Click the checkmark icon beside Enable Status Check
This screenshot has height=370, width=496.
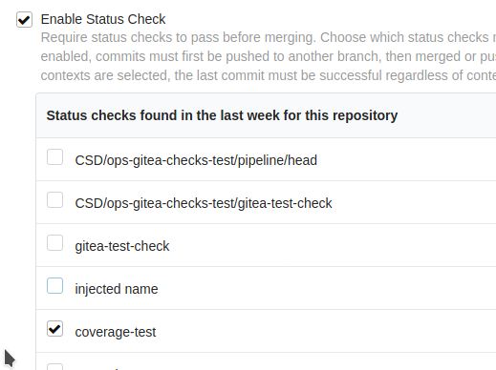pyautogui.click(x=24, y=20)
